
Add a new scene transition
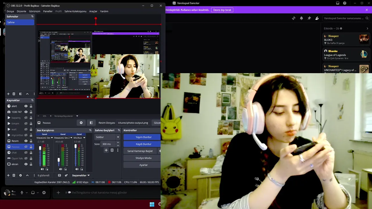click(x=106, y=150)
